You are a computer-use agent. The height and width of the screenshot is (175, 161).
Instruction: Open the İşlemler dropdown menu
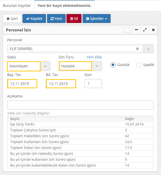click(x=96, y=19)
